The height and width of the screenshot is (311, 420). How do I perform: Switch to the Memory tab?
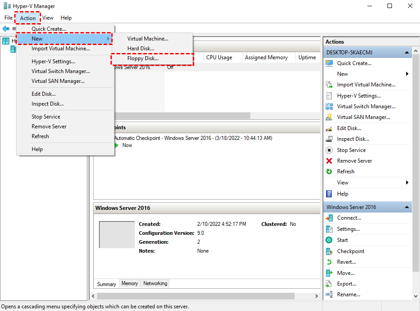(130, 283)
